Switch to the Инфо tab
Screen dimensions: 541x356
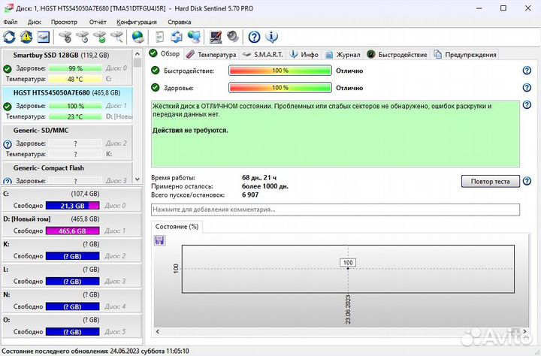click(304, 55)
